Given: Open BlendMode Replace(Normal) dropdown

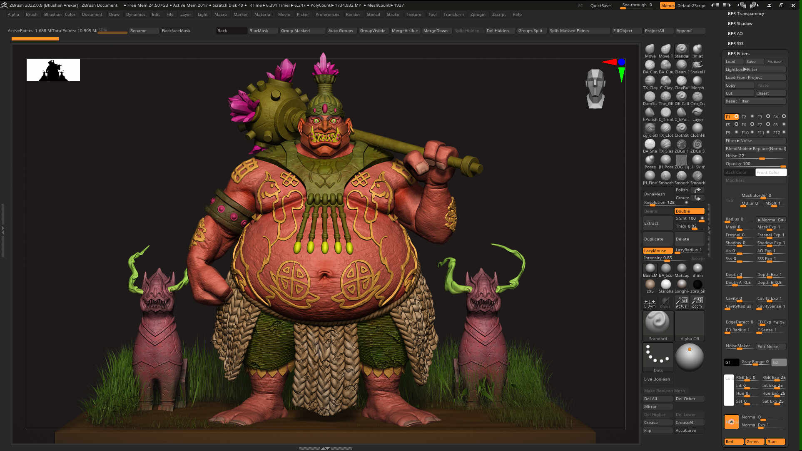Looking at the screenshot, I should coord(755,148).
